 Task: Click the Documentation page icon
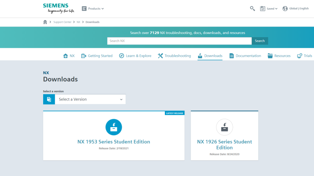pyautogui.click(x=232, y=56)
